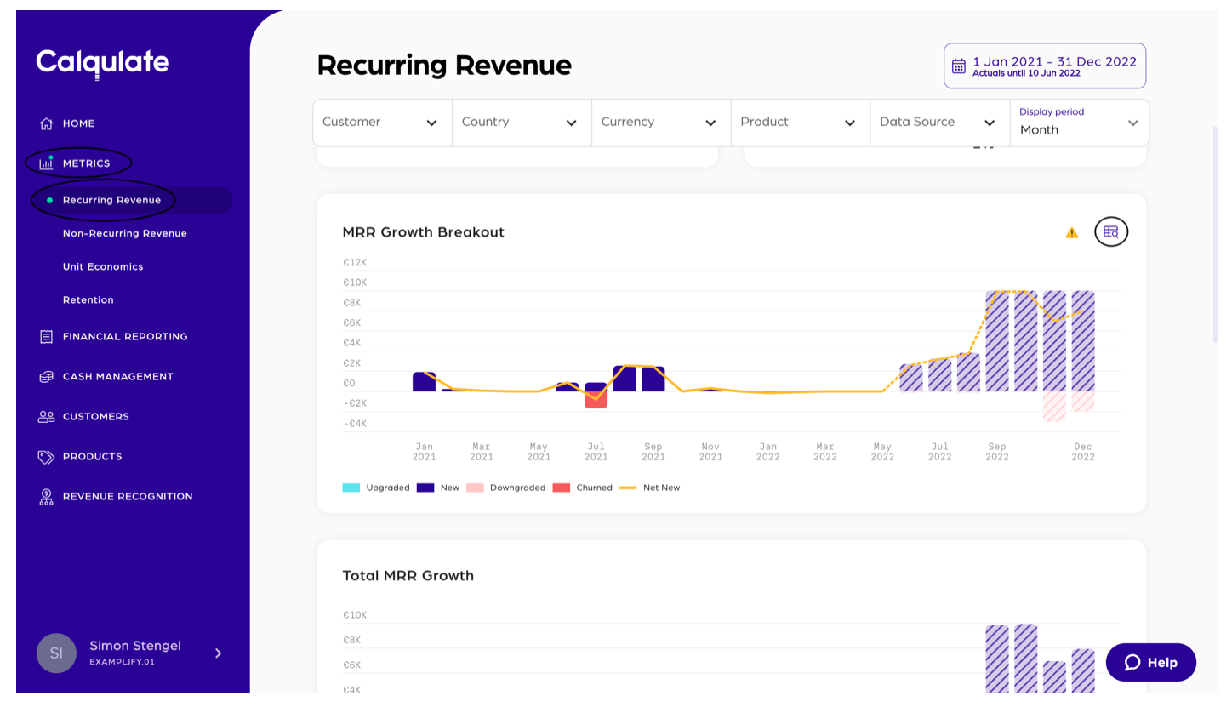Open the Home menu item
Screen dimensions: 1232x713
point(78,123)
